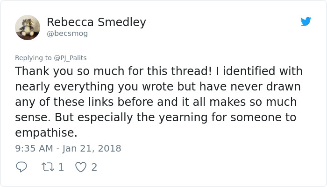
Task: Click the "Replying to" label
Action: (33, 58)
